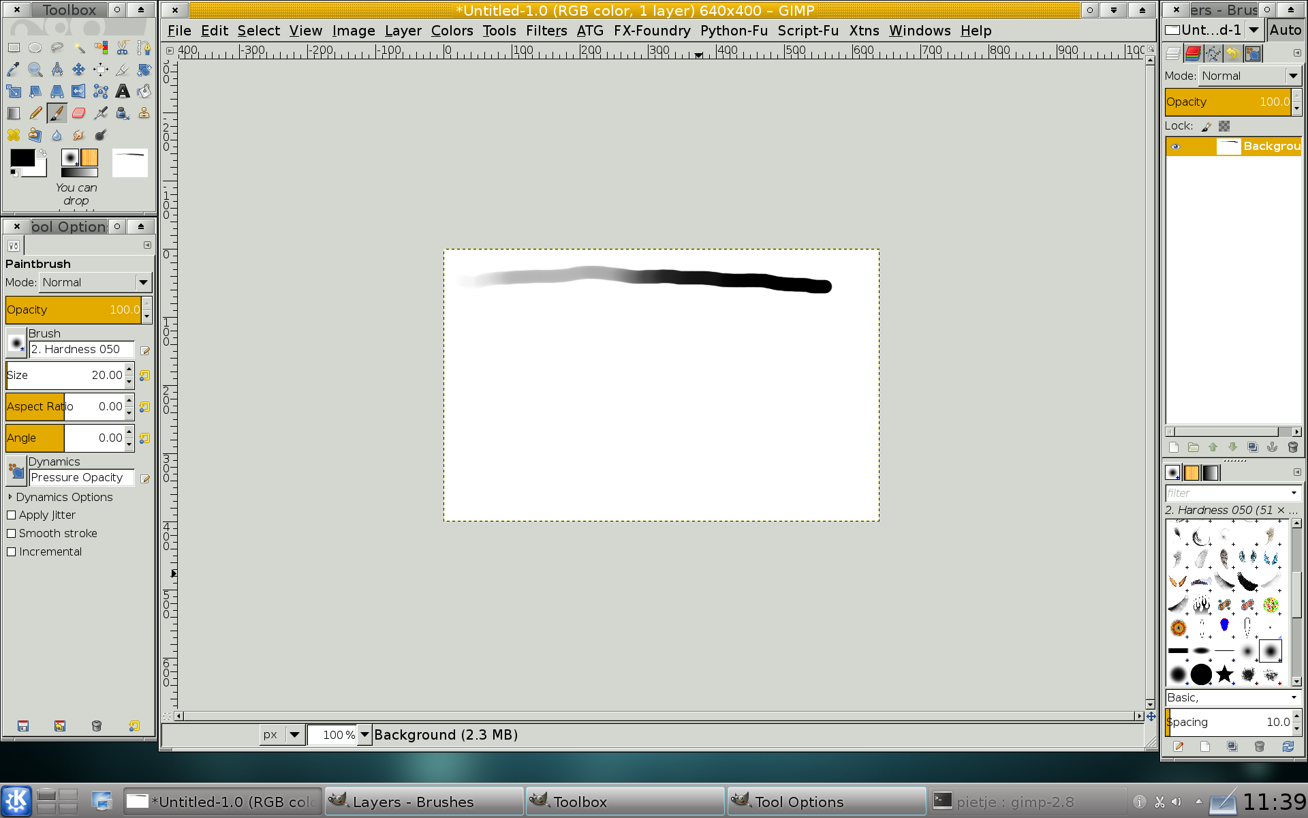The image size is (1308, 818).
Task: Open the layer Mode dropdown
Action: tap(1250, 76)
